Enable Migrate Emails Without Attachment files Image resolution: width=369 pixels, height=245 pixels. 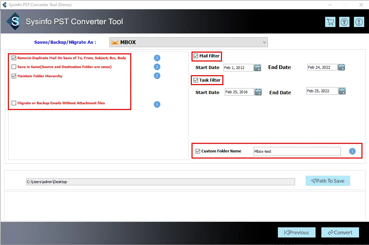pyautogui.click(x=14, y=103)
